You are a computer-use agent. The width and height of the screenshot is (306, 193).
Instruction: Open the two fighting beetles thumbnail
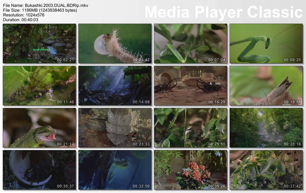coord(190,86)
